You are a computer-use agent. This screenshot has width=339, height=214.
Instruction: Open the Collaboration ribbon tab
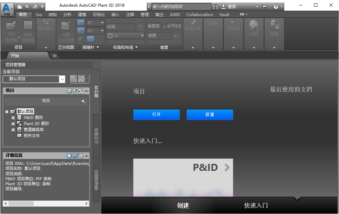point(200,15)
